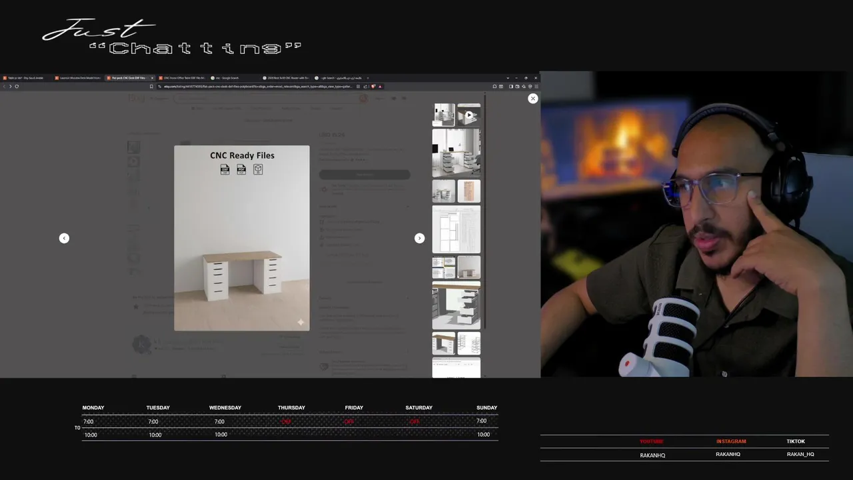Click the gallery thumbnail strip scrollbar

click(x=485, y=211)
